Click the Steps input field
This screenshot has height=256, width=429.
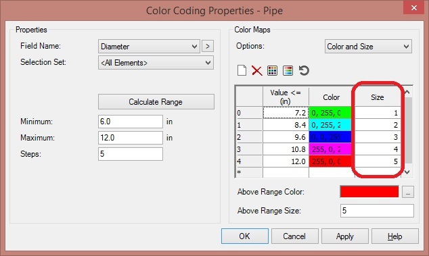point(131,154)
